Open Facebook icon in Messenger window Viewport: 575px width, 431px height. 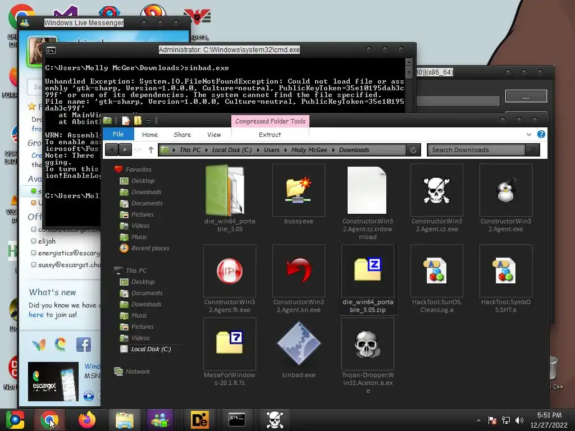pyautogui.click(x=84, y=345)
